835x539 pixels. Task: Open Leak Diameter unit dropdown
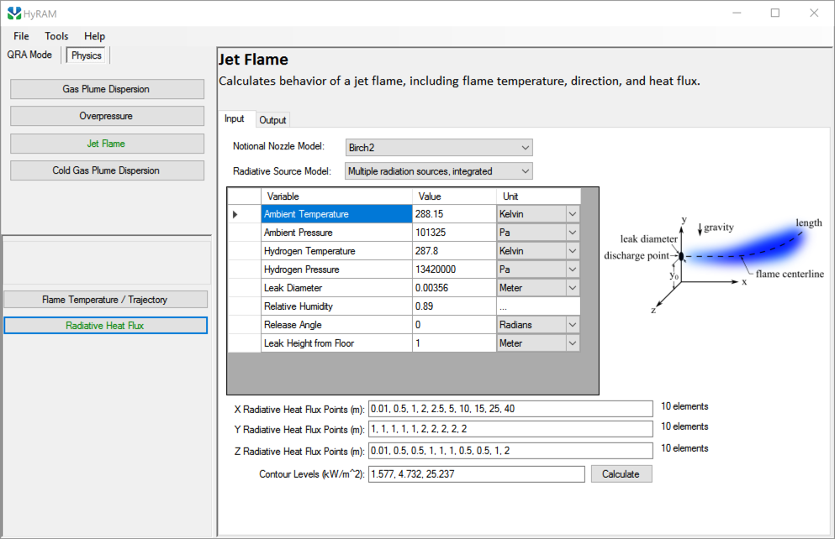point(573,288)
